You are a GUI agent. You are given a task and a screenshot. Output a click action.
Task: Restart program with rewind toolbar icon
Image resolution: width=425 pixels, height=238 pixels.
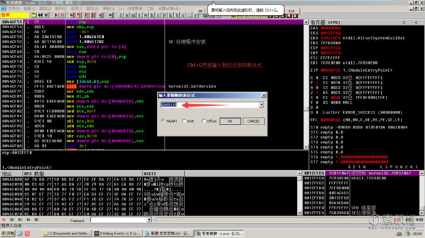click(40, 15)
